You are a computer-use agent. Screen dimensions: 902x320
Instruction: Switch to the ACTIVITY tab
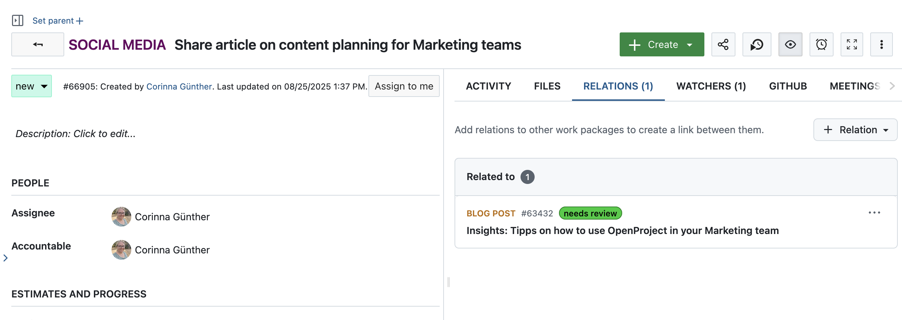pyautogui.click(x=488, y=86)
